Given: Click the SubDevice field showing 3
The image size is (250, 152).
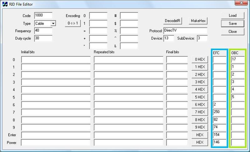Looking at the screenshot, I should tap(202, 38).
